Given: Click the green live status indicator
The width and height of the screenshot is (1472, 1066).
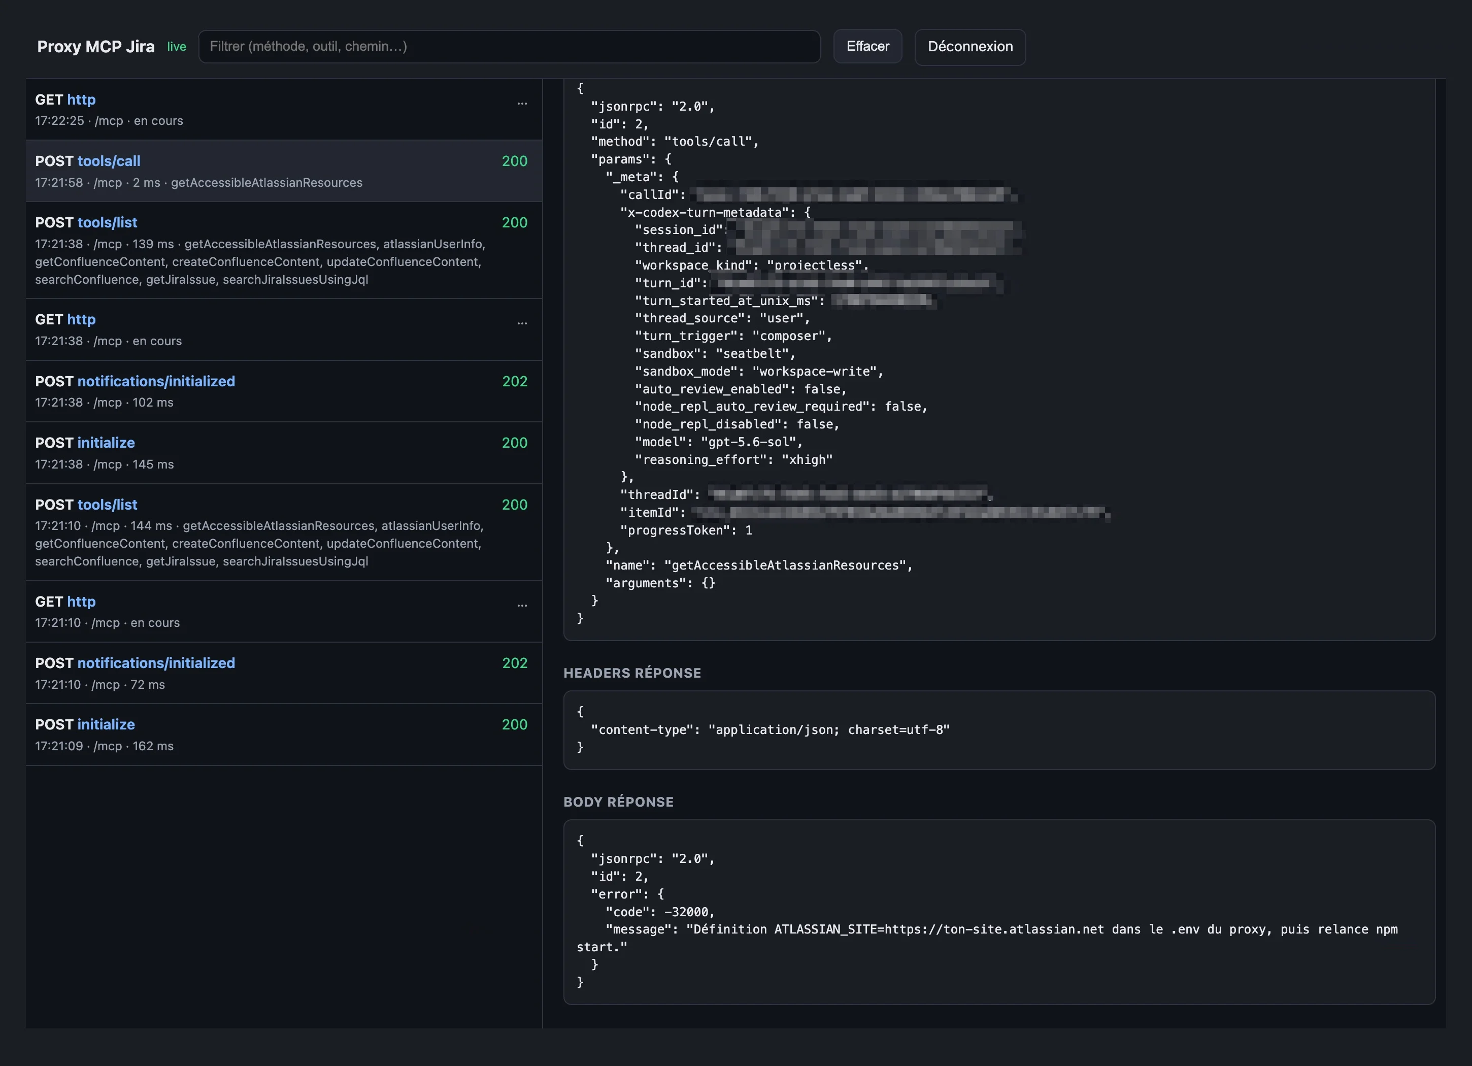Looking at the screenshot, I should tap(177, 47).
